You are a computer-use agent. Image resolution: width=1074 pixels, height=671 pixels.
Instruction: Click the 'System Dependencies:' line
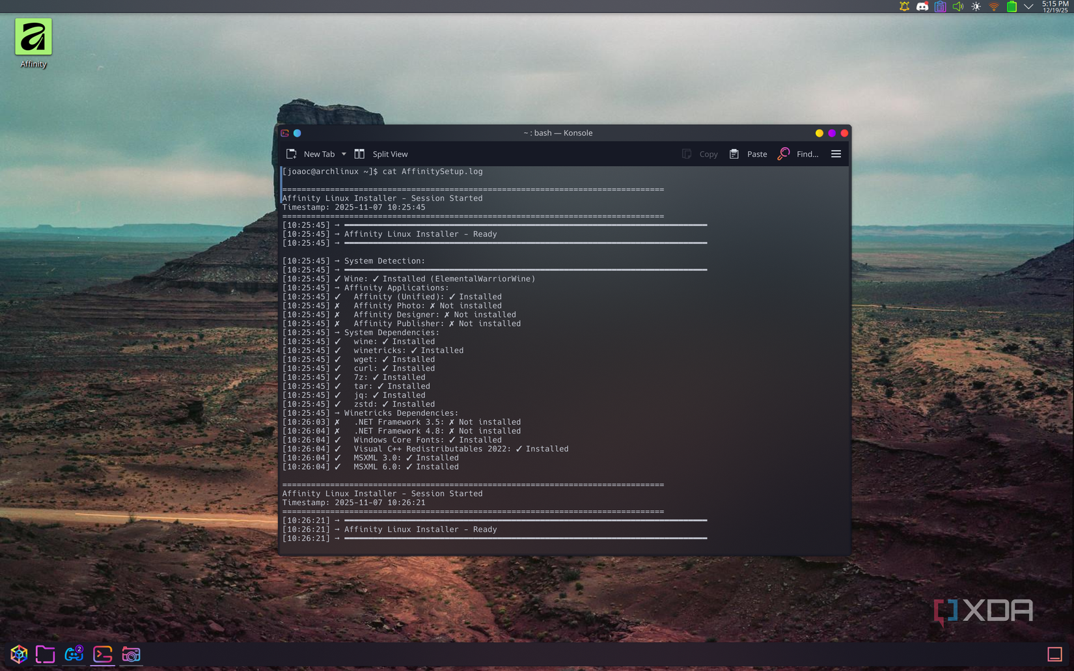(x=361, y=333)
